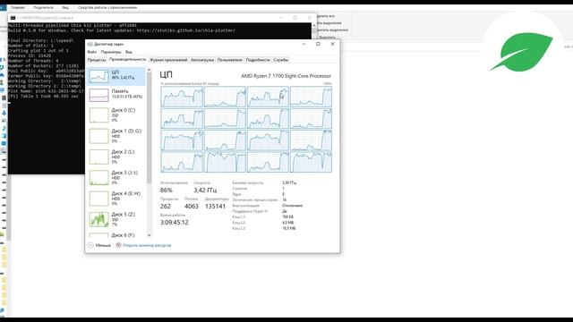Select the Память item in performance sidebar
Image resolution: width=573 pixels, height=322 pixels.
tap(115, 95)
